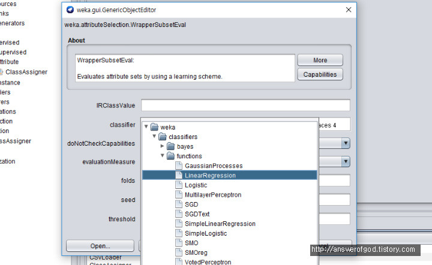The width and height of the screenshot is (432, 265).
Task: Open the Capabilities button
Action: tap(320, 74)
